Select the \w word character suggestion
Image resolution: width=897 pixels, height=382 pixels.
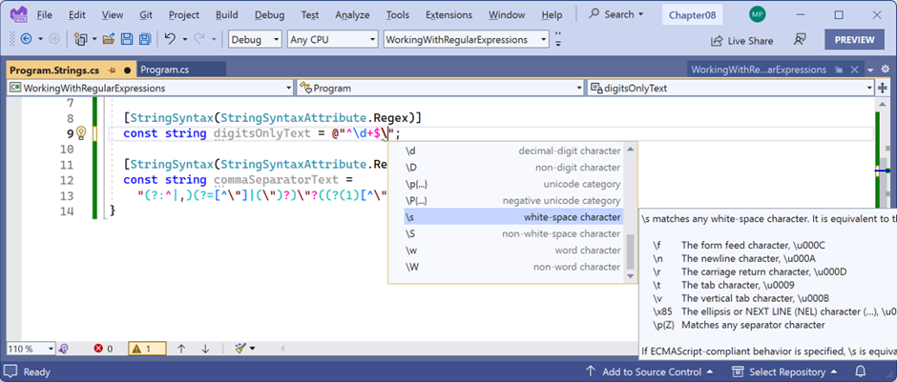[x=512, y=251]
